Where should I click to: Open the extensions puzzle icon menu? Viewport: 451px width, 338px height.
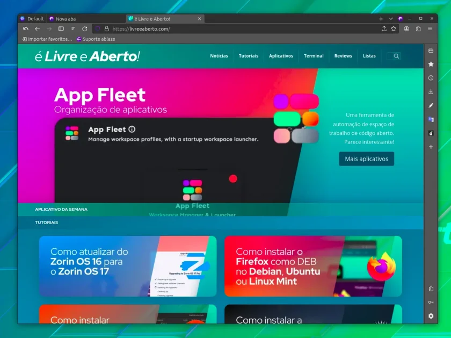(418, 29)
